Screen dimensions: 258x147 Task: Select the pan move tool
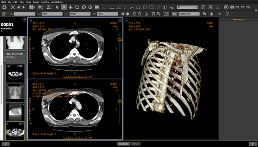pos(70,7)
